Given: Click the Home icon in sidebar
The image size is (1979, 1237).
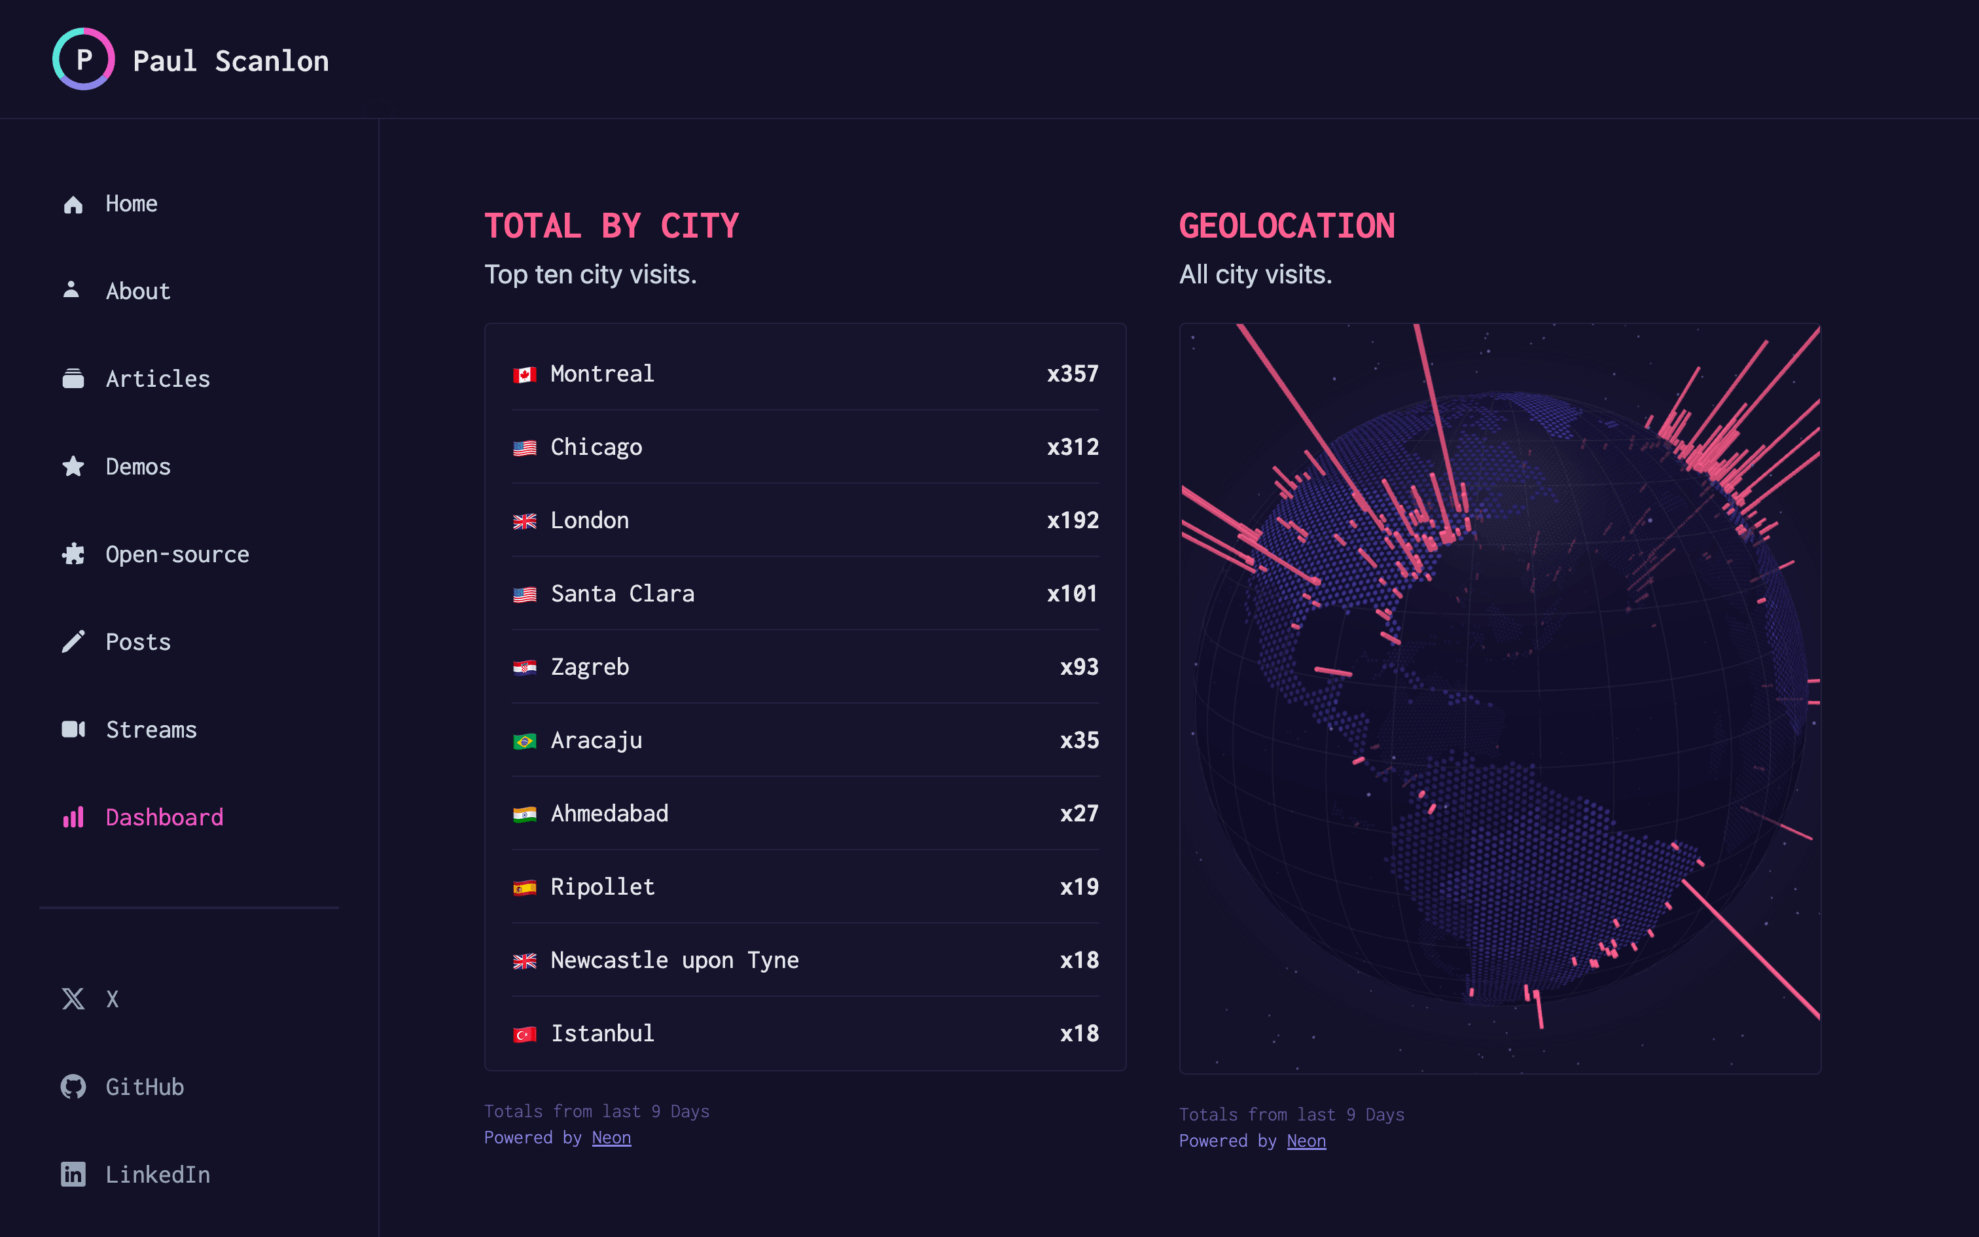Looking at the screenshot, I should click(74, 202).
